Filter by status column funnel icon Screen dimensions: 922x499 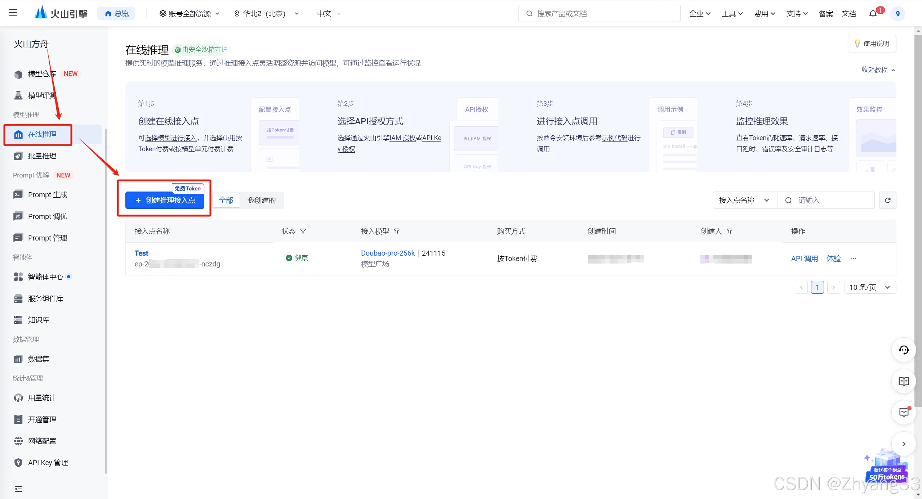(x=303, y=231)
